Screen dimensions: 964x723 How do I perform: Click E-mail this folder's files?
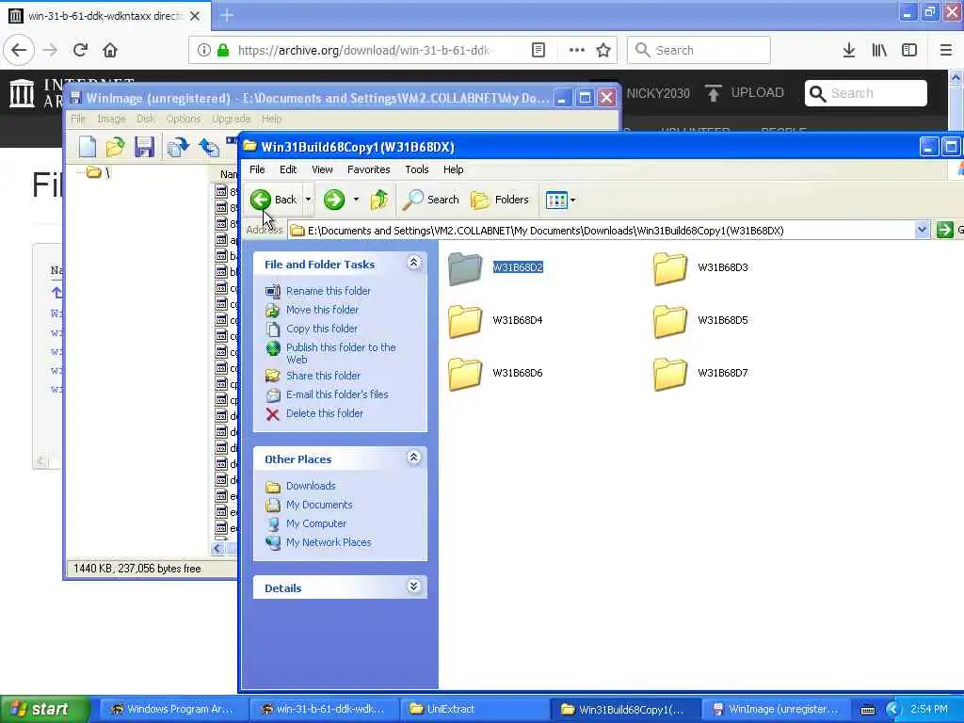[x=337, y=394]
